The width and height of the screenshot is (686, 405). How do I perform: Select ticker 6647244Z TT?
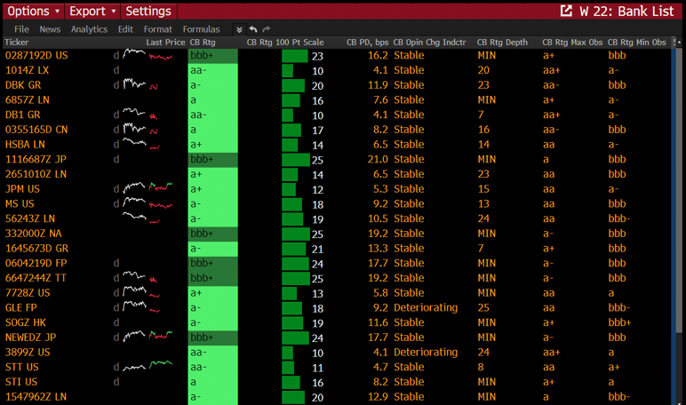36,278
